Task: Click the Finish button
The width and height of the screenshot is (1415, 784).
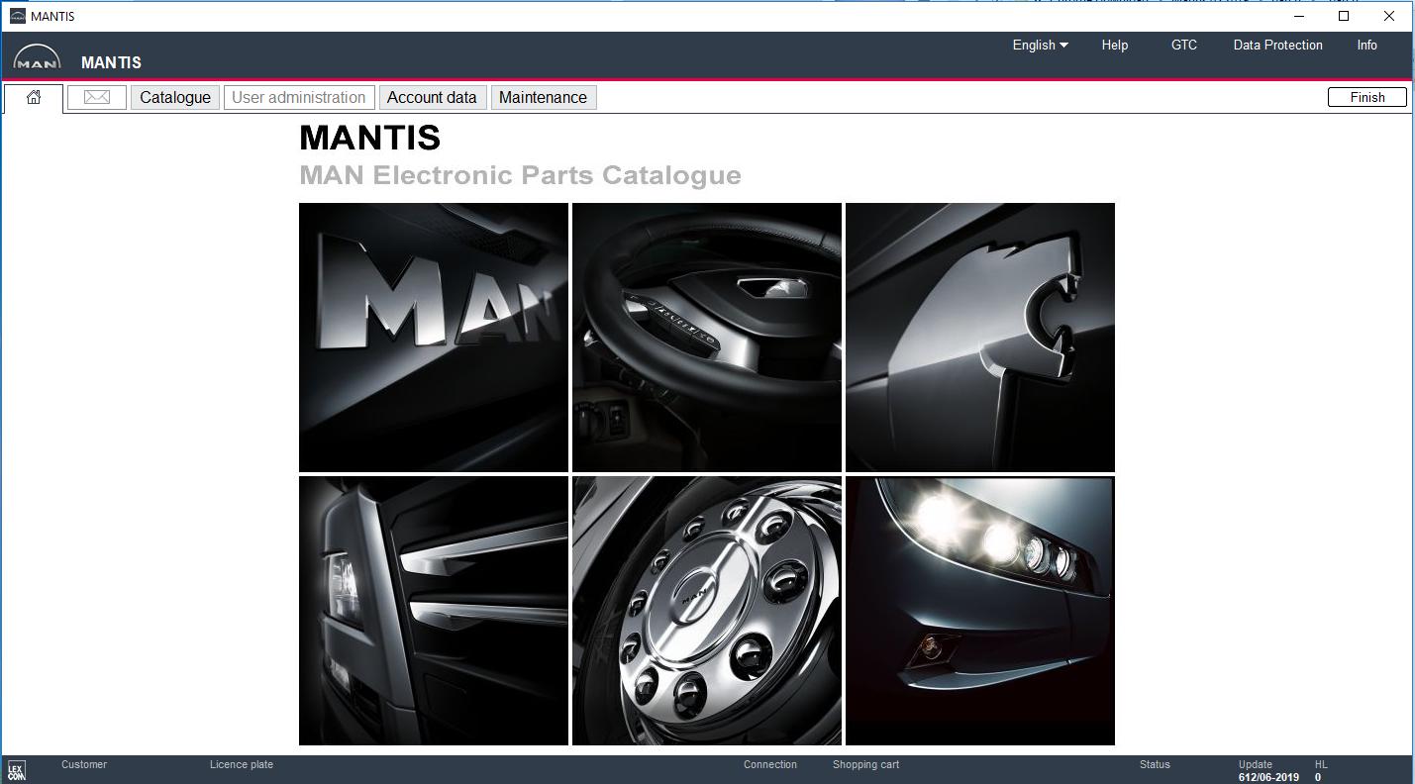Action: 1366,97
